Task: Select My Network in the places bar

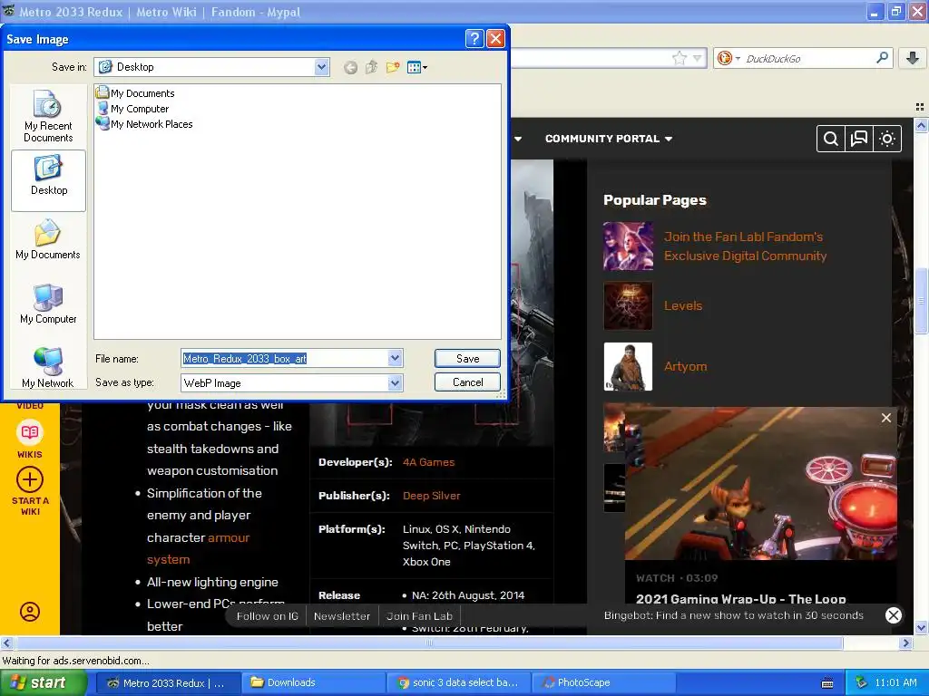Action: click(x=48, y=368)
